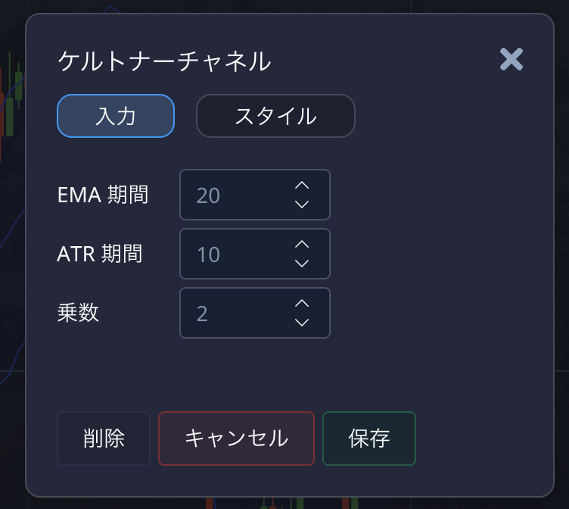The image size is (569, 509).
Task: Click the 乗数 label
Action: pos(79,314)
